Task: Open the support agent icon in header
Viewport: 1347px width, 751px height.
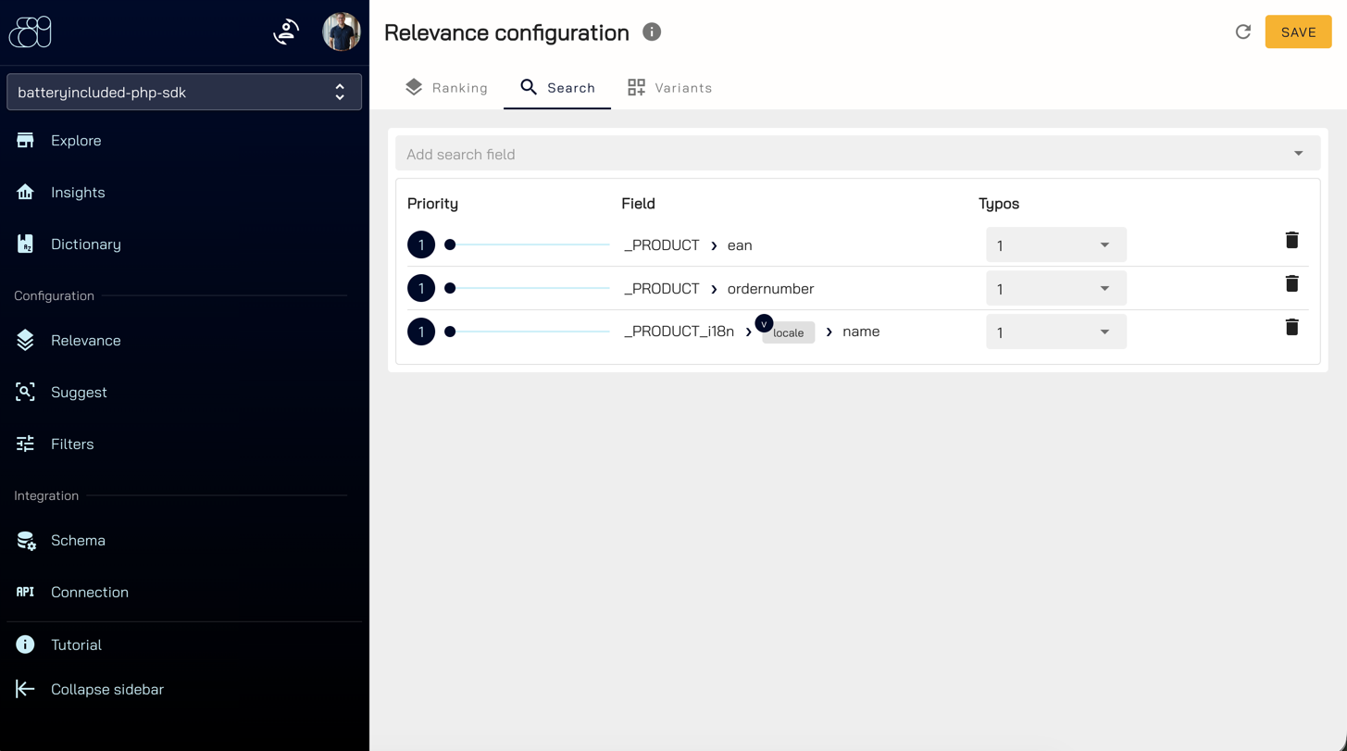Action: [286, 32]
